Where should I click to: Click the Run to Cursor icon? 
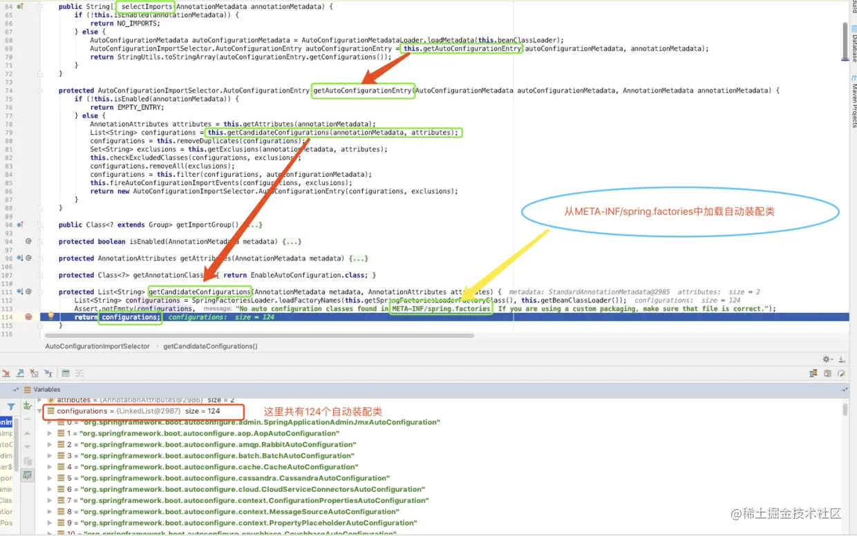(48, 373)
